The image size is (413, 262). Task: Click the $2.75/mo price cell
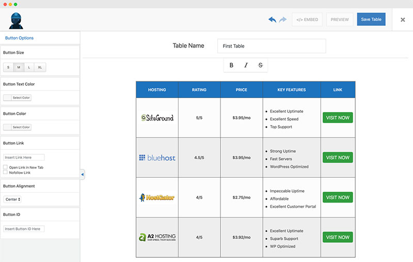(x=242, y=197)
